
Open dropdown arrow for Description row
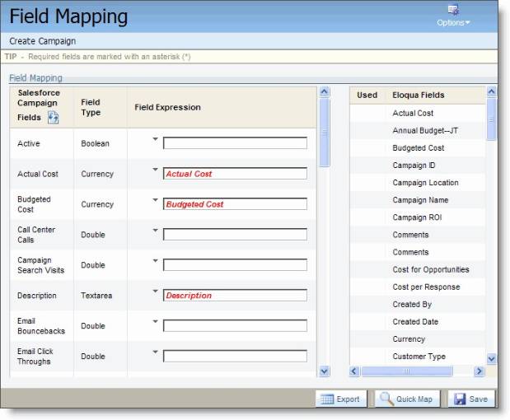(x=156, y=291)
